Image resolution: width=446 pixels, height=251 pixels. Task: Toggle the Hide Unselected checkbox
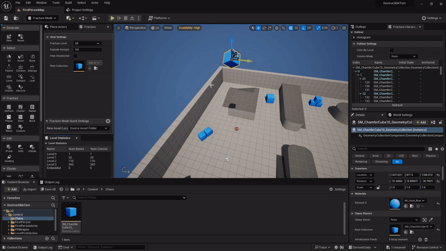(x=75, y=56)
